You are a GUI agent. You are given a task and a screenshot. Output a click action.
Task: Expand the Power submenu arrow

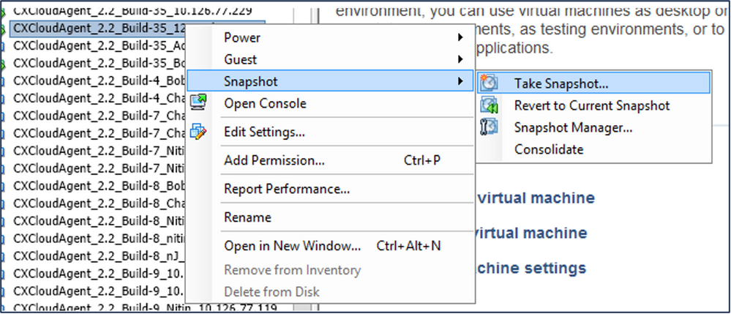click(x=460, y=37)
